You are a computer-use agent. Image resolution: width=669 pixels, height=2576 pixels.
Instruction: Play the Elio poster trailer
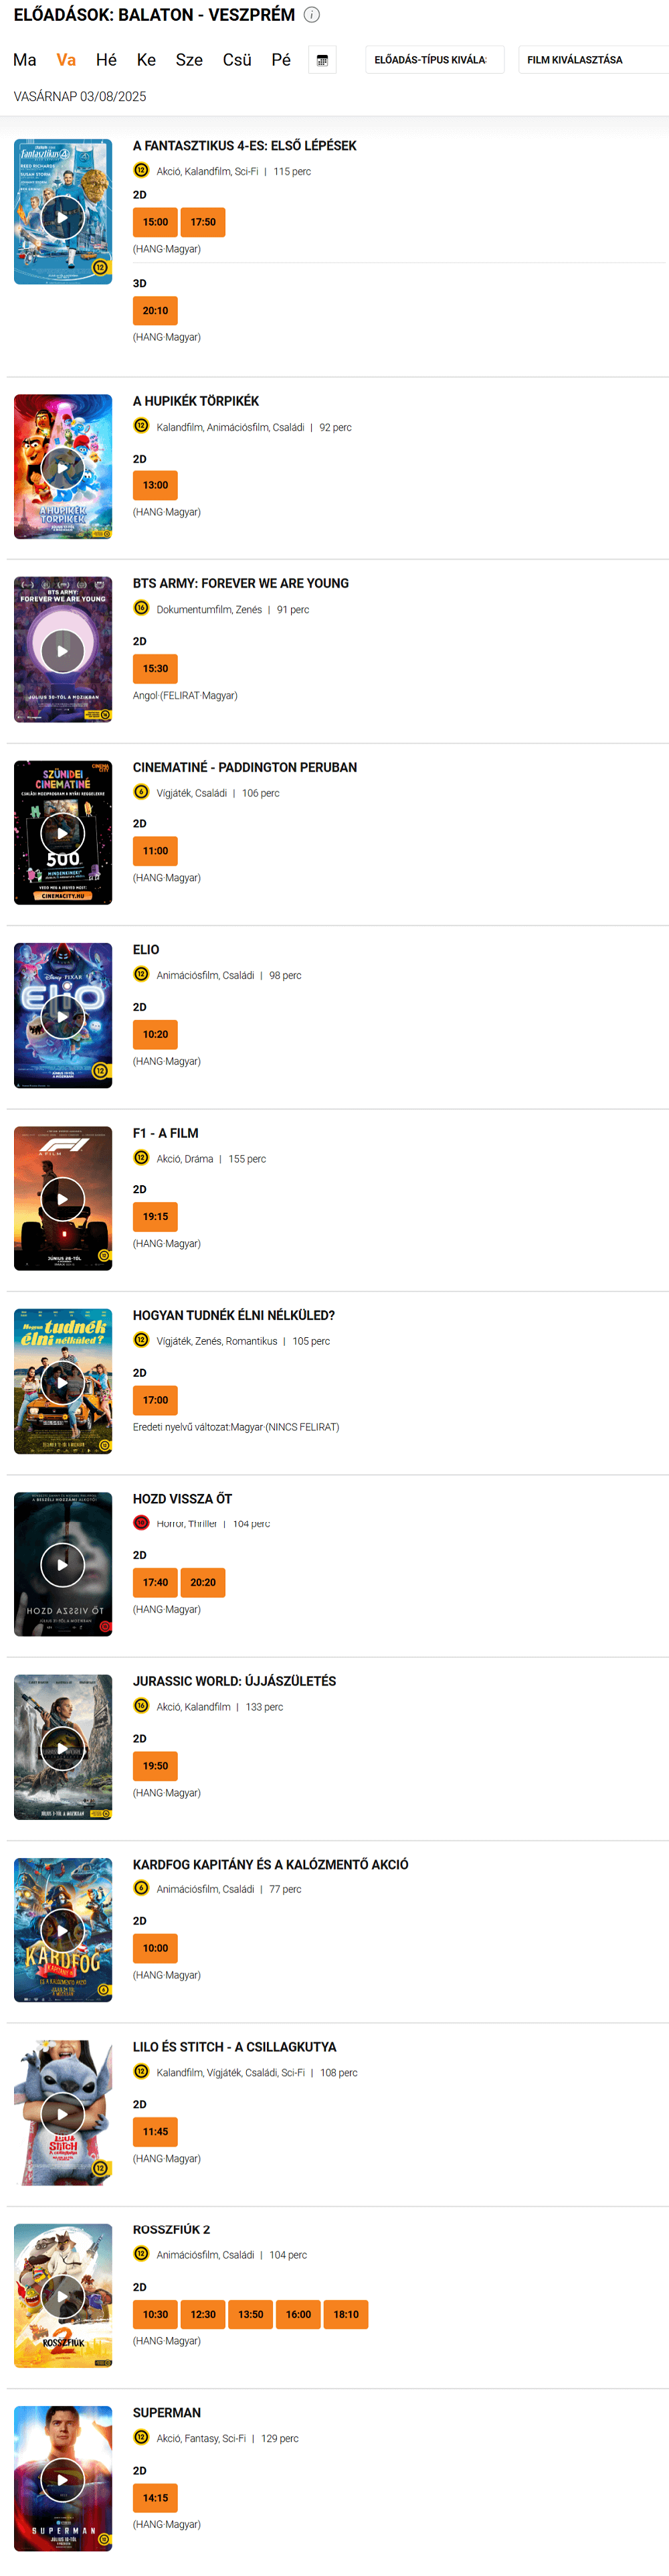click(63, 1017)
